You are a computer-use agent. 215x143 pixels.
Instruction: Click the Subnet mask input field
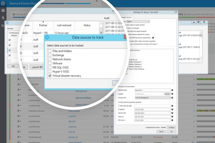point(153,113)
